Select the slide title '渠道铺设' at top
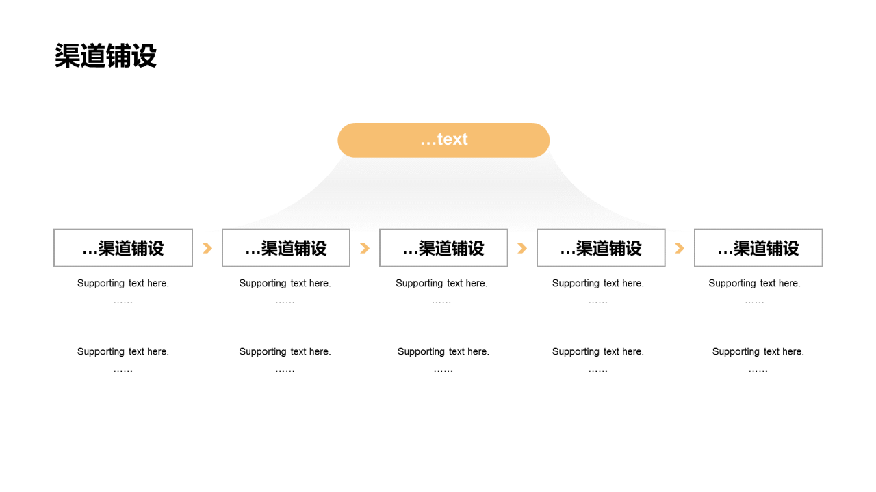Image resolution: width=876 pixels, height=492 pixels. pos(105,56)
